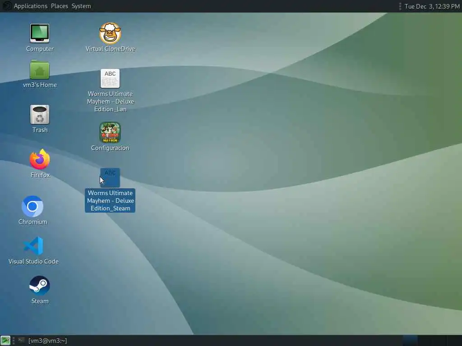
Task: Click the 'Worms Ultimate Mayhem - Deluxe Edition_Steam' label
Action: pyautogui.click(x=110, y=200)
